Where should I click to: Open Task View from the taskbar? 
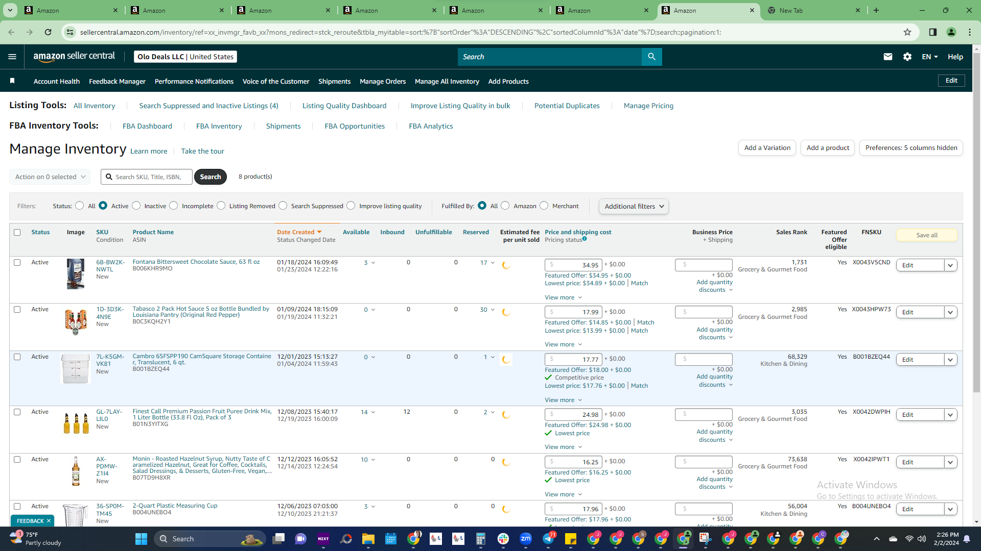pyautogui.click(x=278, y=539)
